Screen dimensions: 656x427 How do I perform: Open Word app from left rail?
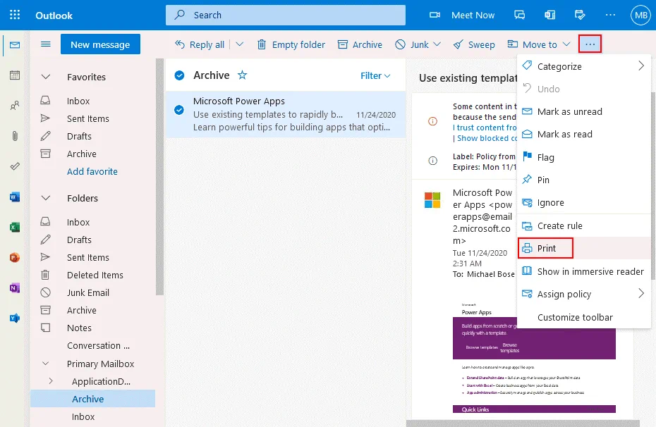15,197
